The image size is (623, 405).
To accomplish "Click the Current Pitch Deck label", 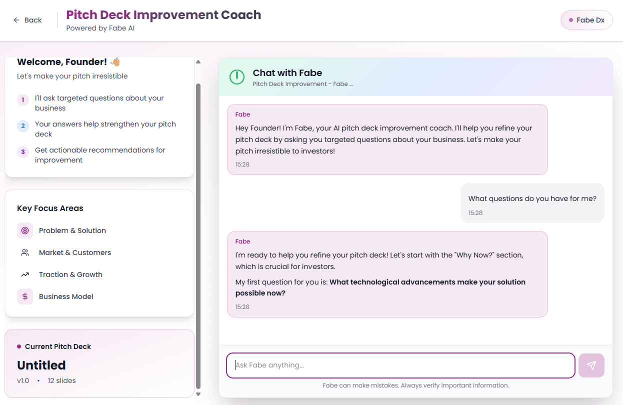I will (58, 346).
